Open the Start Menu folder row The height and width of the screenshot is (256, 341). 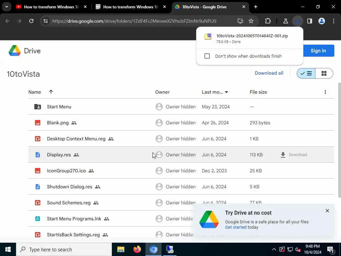point(181,107)
